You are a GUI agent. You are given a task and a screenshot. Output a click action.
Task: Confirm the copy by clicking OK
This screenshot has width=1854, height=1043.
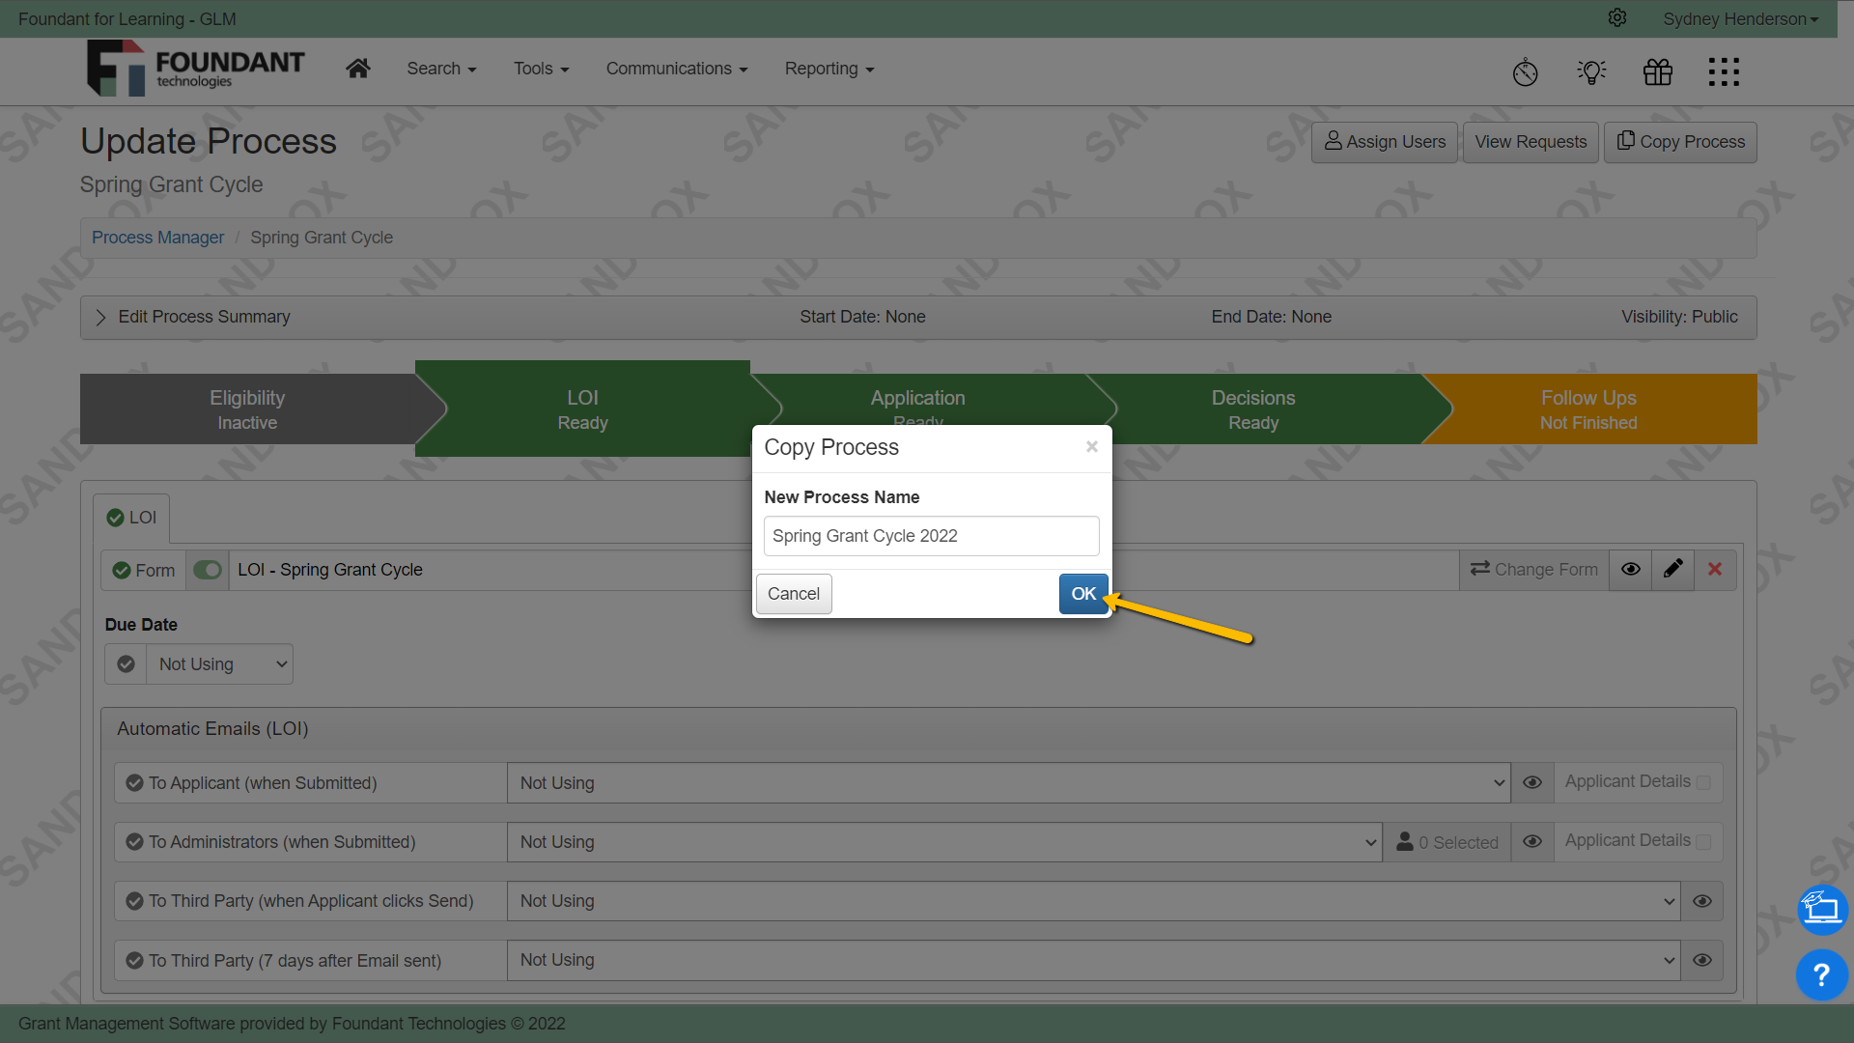pos(1082,593)
